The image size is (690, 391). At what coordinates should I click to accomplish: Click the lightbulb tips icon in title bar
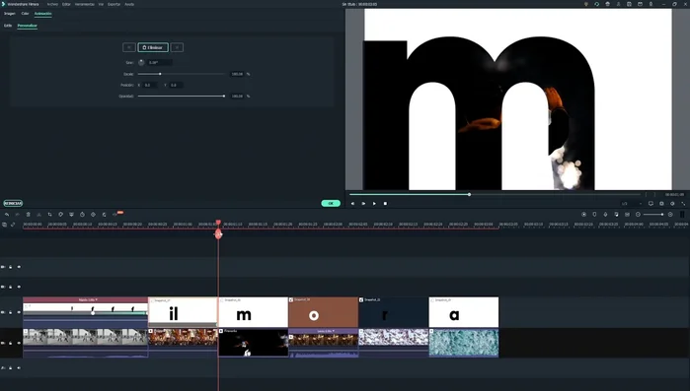tap(585, 4)
